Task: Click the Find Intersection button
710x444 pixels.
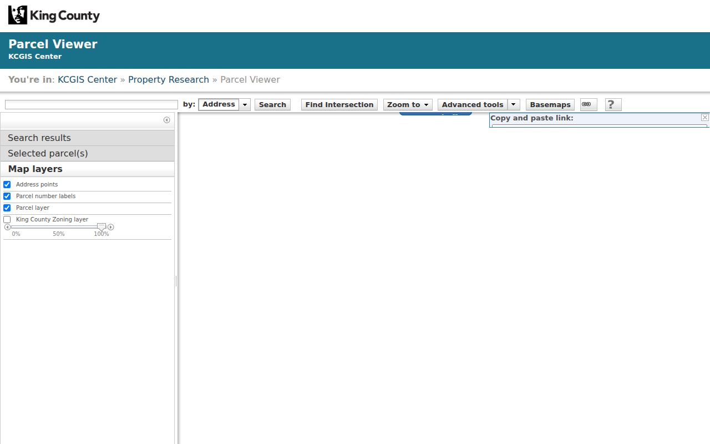Action: point(339,104)
